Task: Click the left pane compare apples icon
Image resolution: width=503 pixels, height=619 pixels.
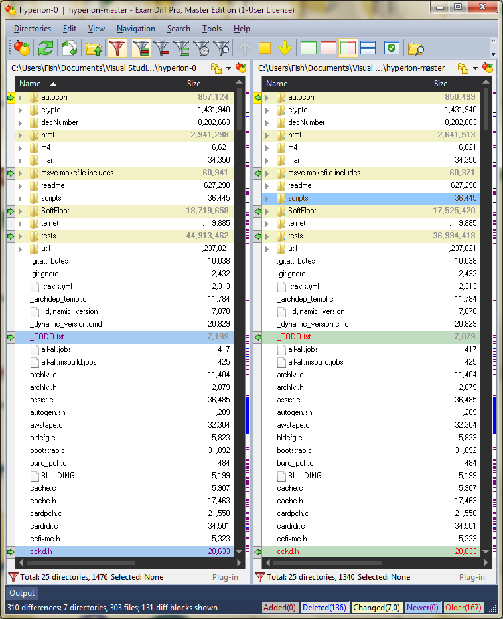Action: [x=241, y=68]
